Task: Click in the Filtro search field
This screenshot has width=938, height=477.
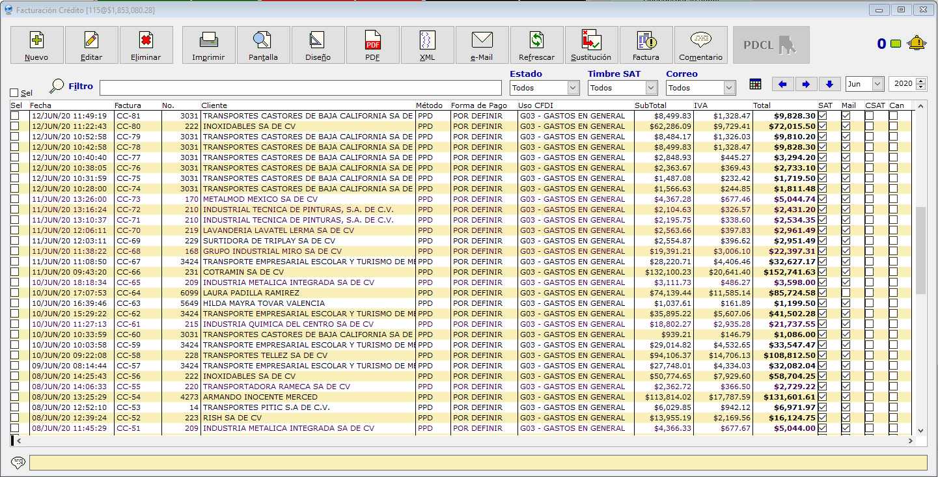Action: click(300, 87)
